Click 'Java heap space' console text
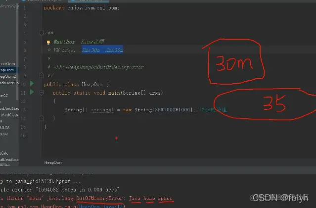This screenshot has height=208, width=316. 151,198
